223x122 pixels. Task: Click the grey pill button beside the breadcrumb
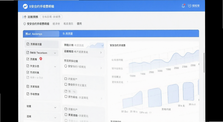click(x=51, y=17)
